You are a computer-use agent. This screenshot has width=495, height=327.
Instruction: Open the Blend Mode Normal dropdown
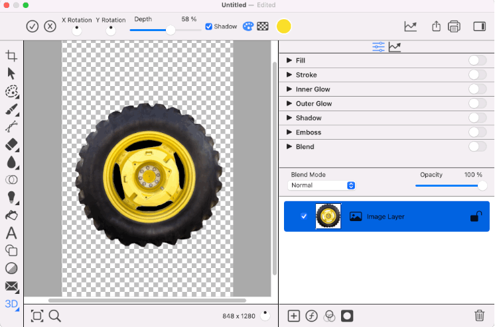321,185
